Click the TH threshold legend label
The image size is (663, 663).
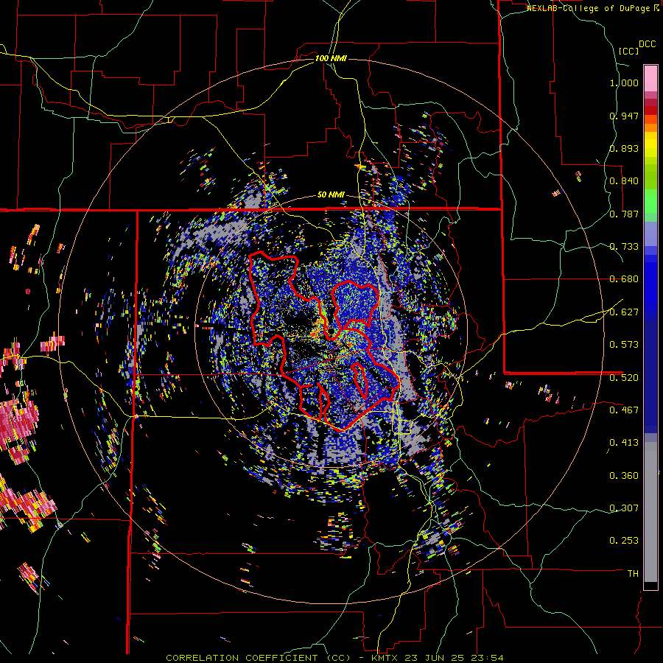pyautogui.click(x=633, y=574)
